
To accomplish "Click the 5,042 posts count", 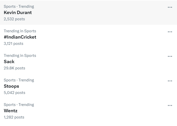I will [x=14, y=93].
